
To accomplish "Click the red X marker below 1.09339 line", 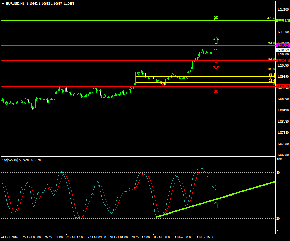I will click(x=216, y=91).
